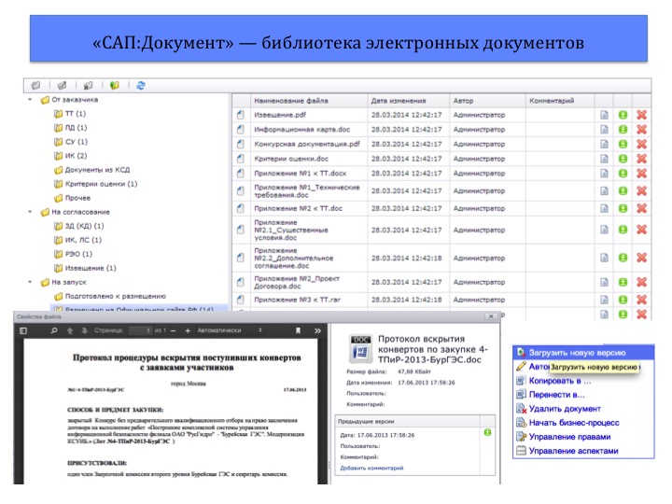Open the Автоматически zoom dropdown

(230, 330)
